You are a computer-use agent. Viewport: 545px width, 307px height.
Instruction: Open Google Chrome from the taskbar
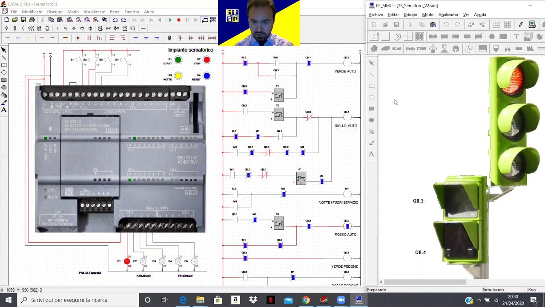point(306,300)
